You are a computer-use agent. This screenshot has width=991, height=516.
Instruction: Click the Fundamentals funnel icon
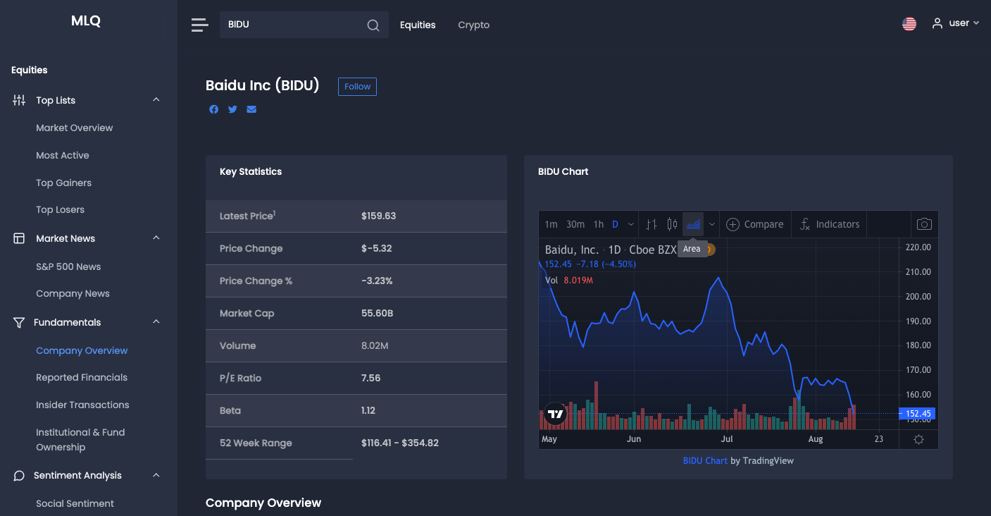tap(19, 322)
